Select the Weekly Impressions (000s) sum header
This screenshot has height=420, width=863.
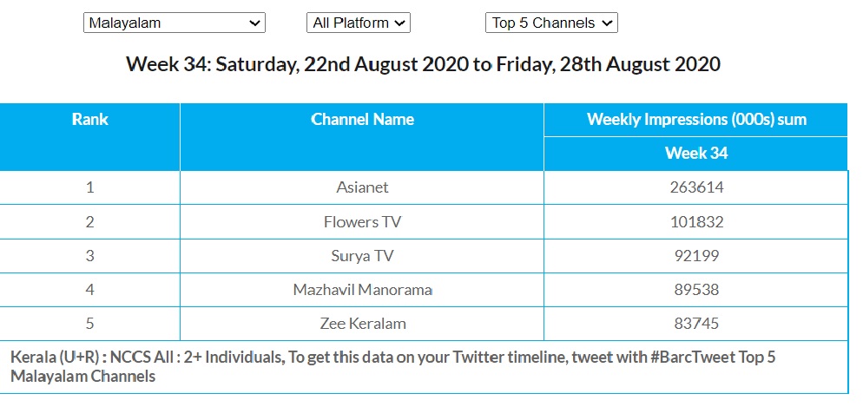[x=696, y=120]
